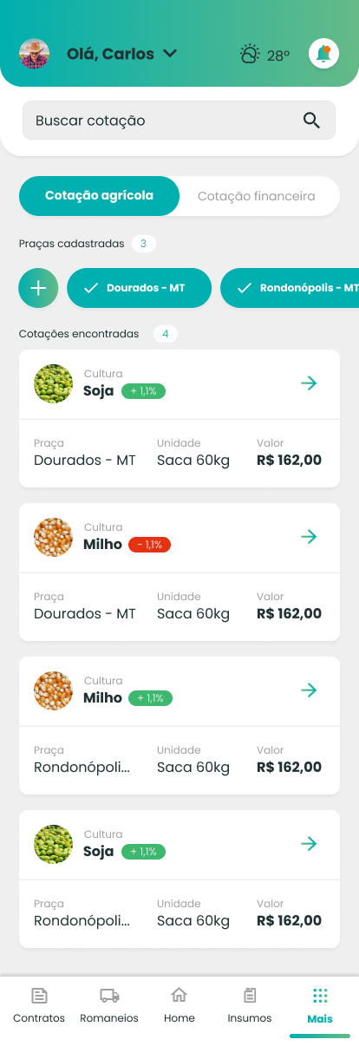
Task: Tap Carlos profile avatar photo
Action: [35, 54]
